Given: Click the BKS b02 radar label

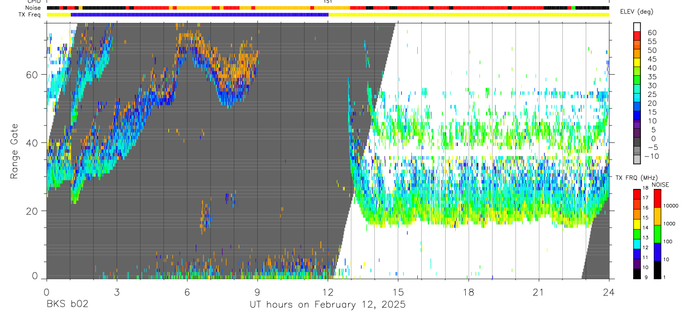Looking at the screenshot, I should [x=67, y=305].
